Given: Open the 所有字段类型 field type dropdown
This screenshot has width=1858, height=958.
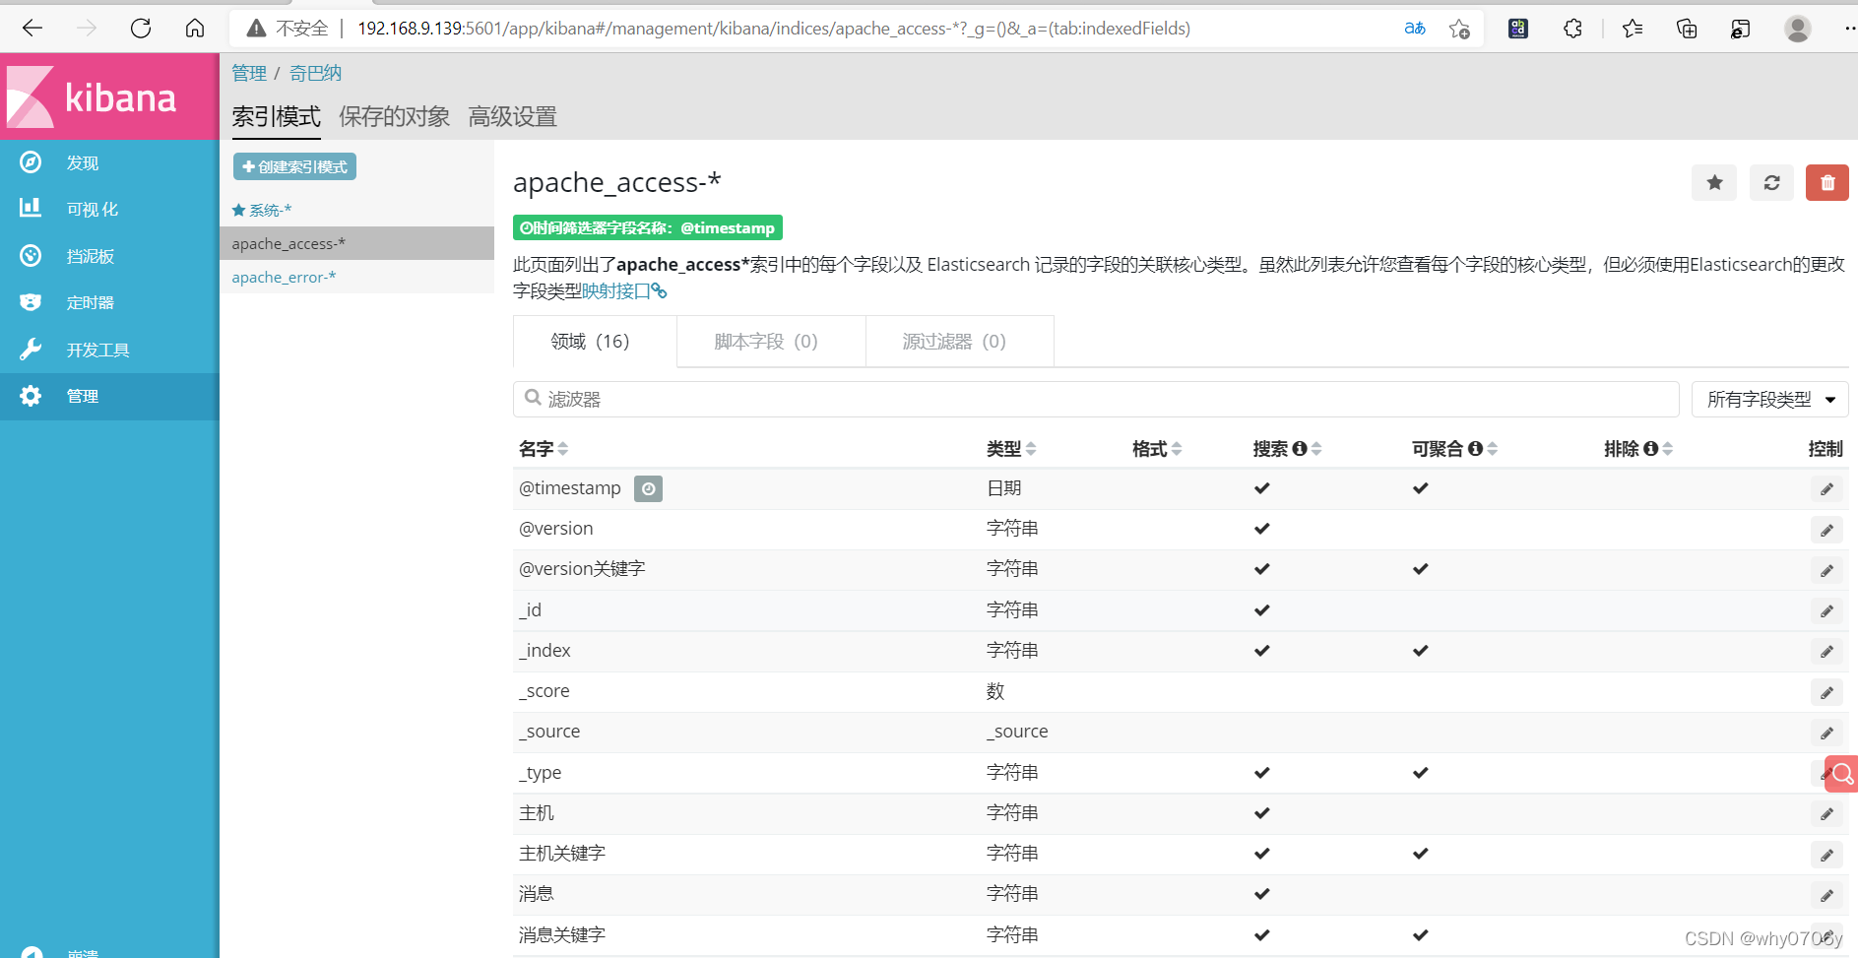Looking at the screenshot, I should [1769, 399].
